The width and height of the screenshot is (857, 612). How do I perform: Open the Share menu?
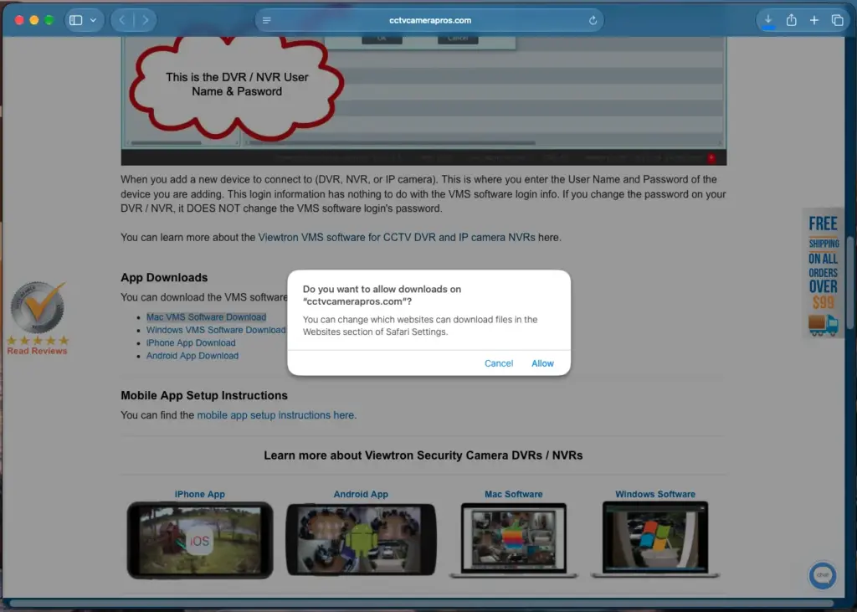click(791, 20)
